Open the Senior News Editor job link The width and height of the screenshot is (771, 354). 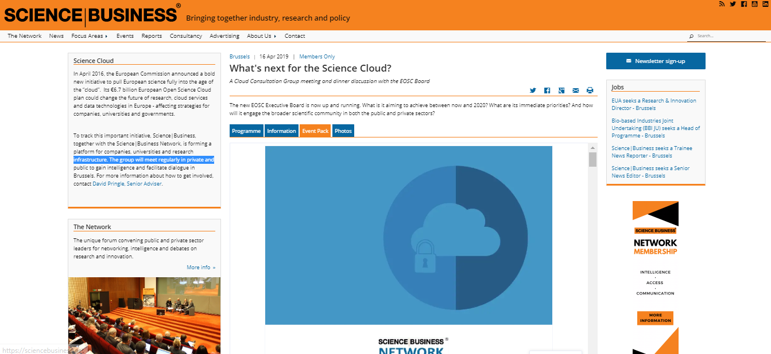click(650, 172)
